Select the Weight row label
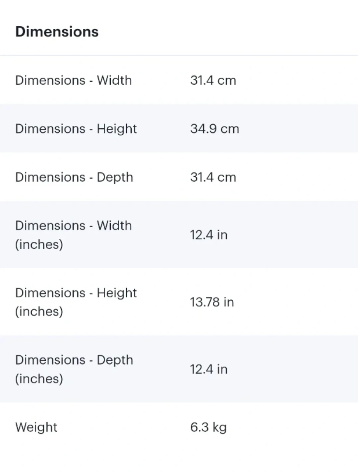Viewport: 358px width, 473px height. tap(36, 427)
